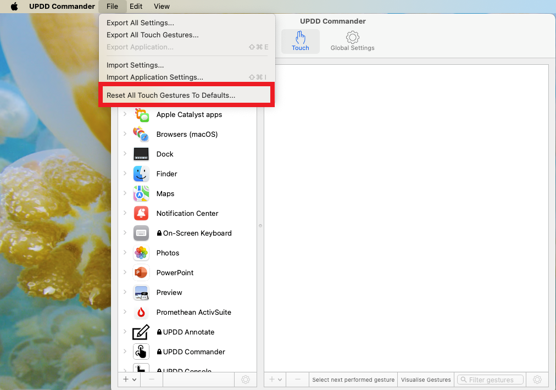Expand the Apple Catalyst apps group

click(125, 114)
